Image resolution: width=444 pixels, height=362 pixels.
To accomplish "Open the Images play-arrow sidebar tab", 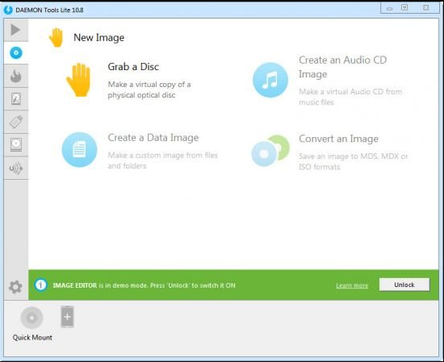I will click(15, 30).
